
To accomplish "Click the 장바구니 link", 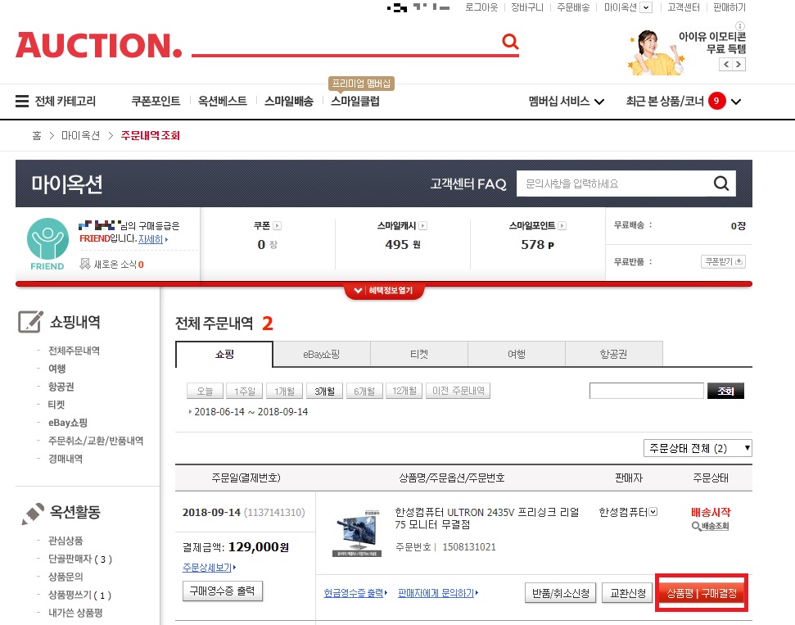I will tap(526, 7).
